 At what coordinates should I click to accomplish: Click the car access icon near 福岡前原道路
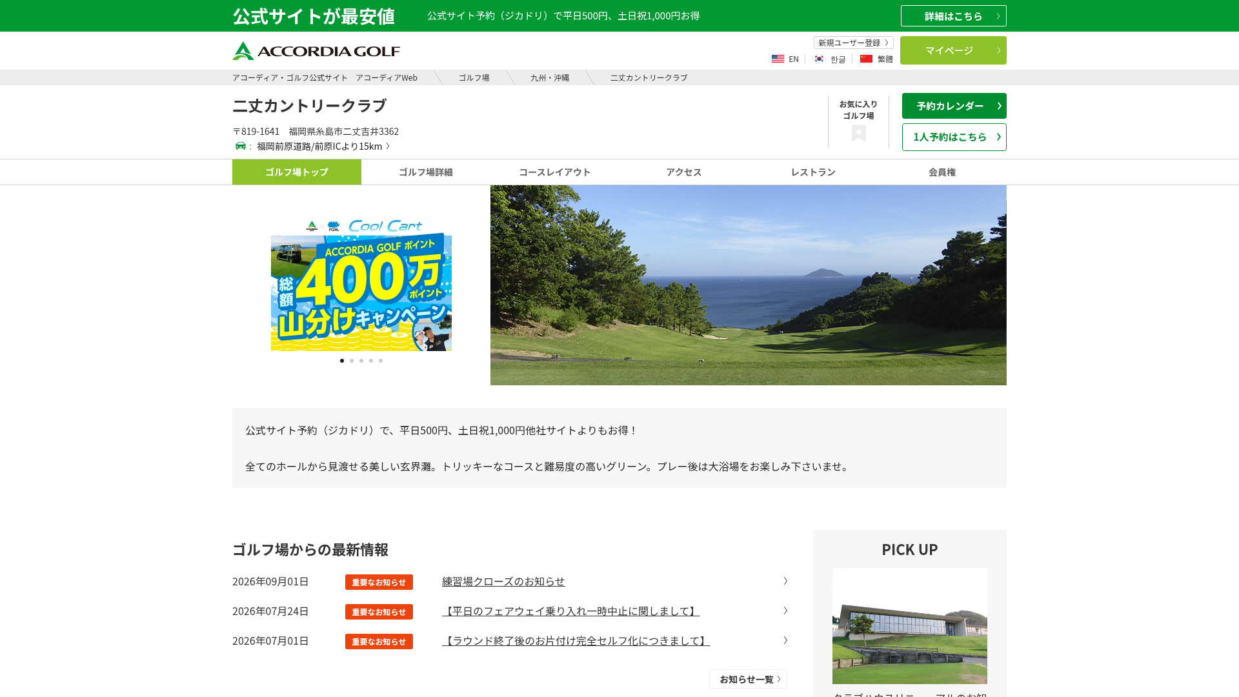click(241, 146)
